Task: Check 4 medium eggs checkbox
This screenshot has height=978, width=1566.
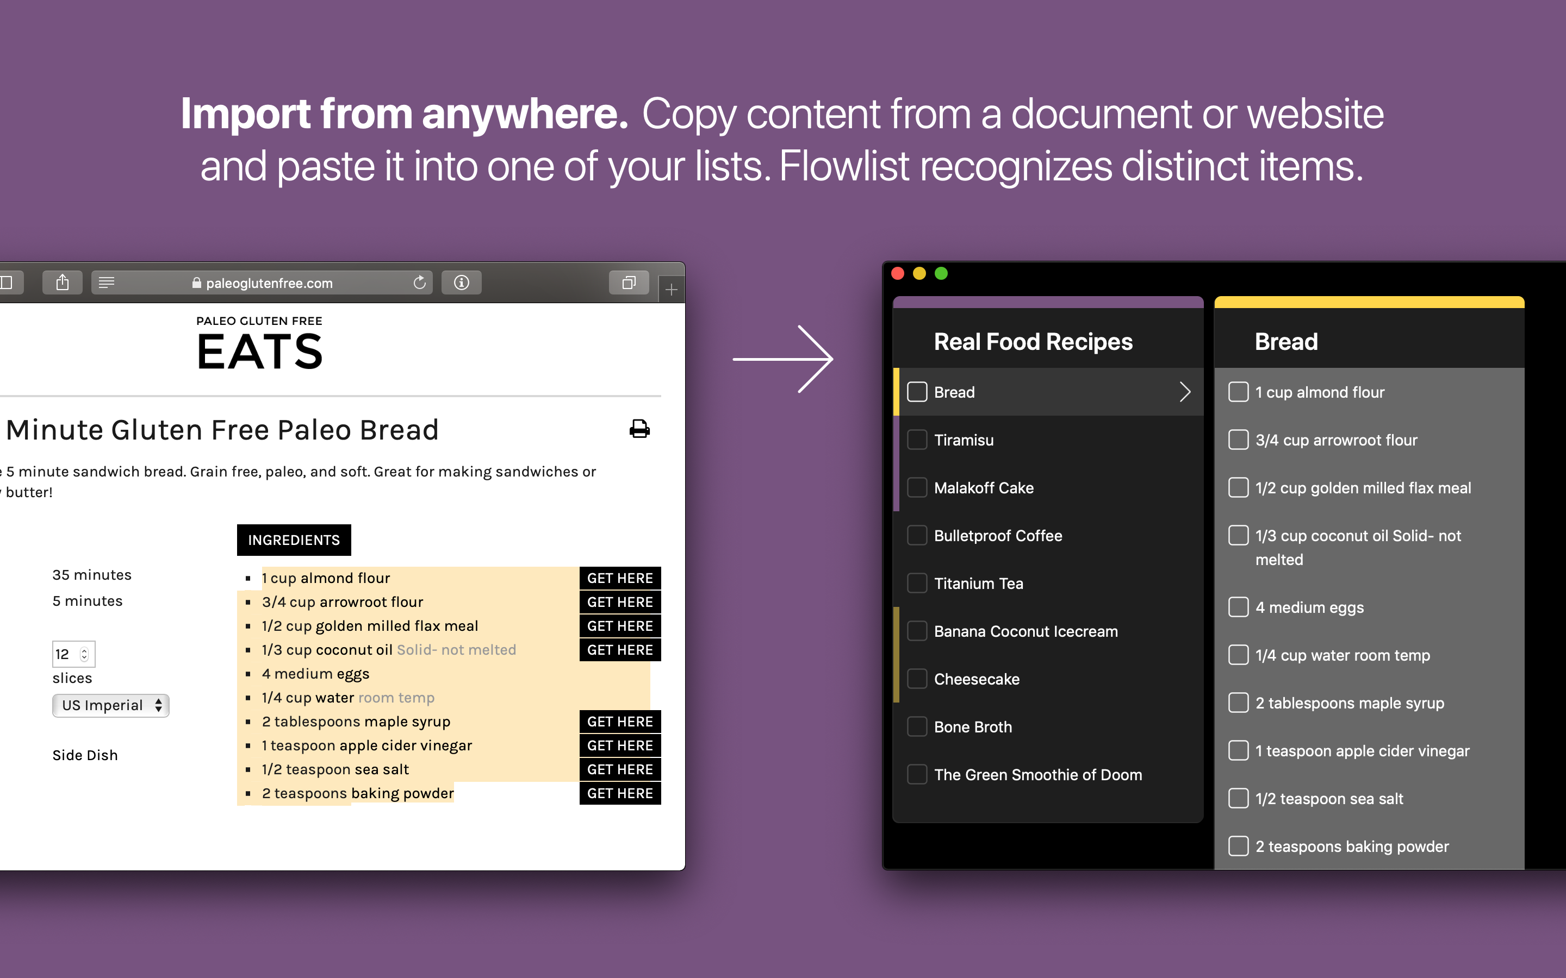Action: tap(1239, 607)
